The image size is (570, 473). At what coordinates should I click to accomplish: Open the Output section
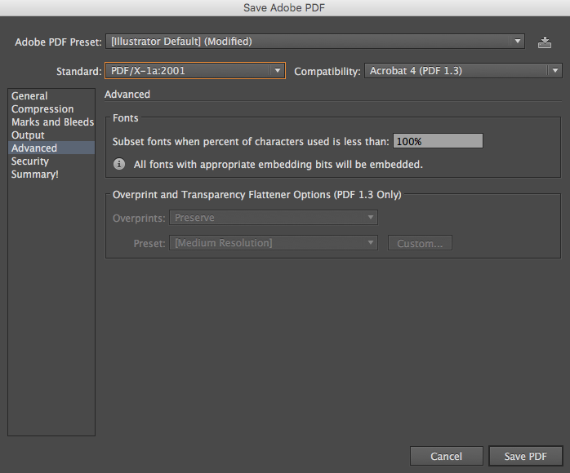coord(51,135)
